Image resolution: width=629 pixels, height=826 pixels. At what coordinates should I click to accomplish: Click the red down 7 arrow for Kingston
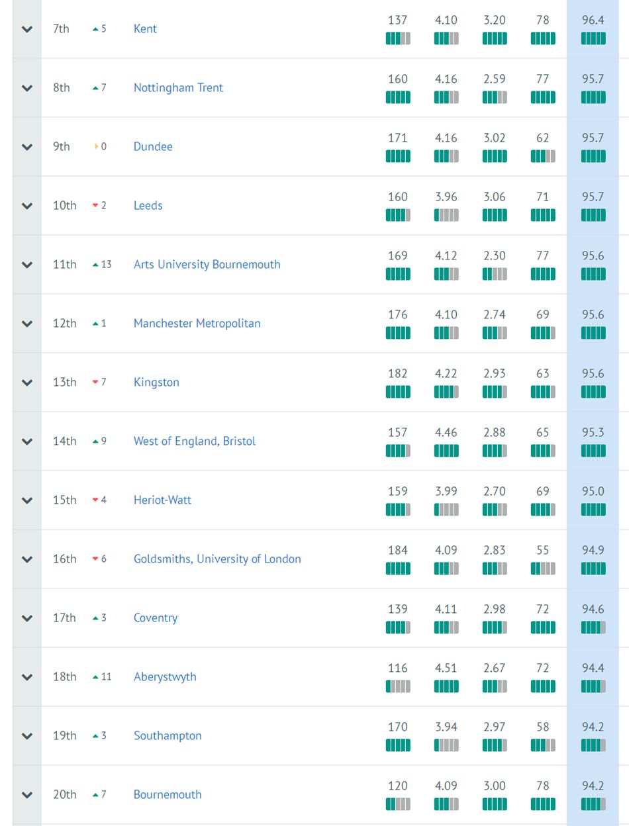pyautogui.click(x=95, y=383)
